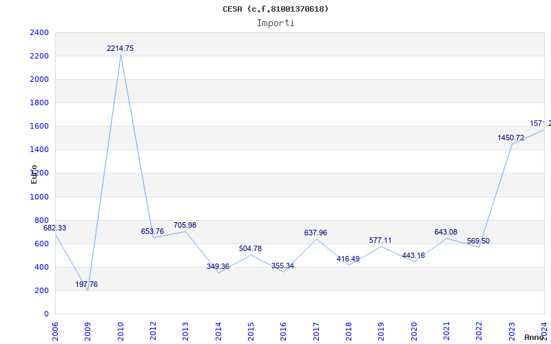
Task: Click the 197.76 data label
Action: pos(87,284)
